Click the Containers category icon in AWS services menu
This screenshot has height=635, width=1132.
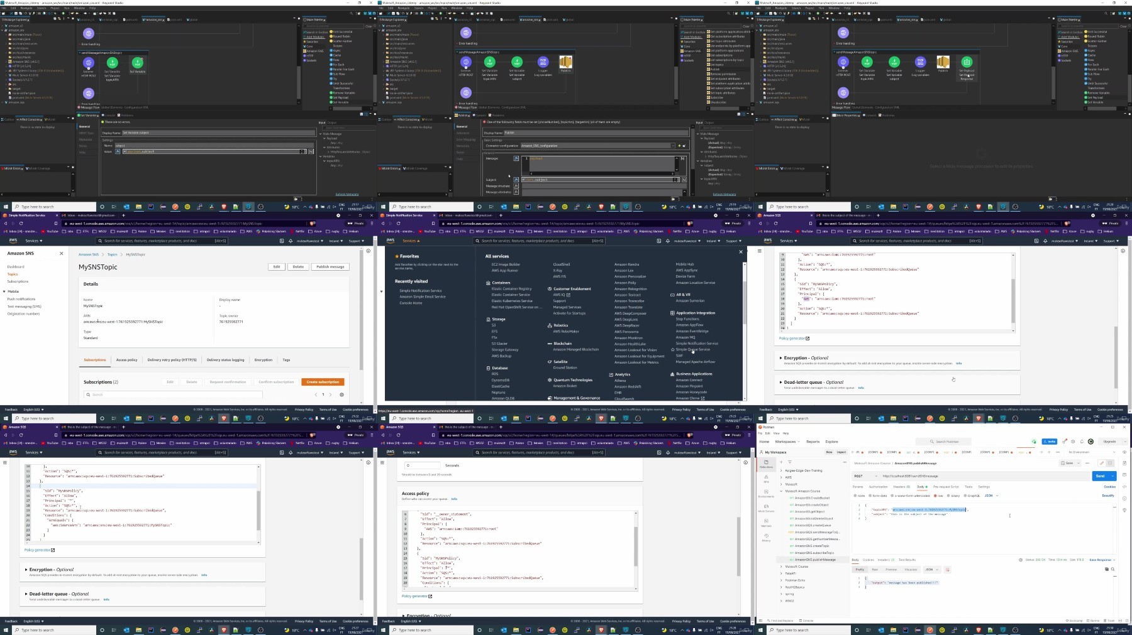[487, 283]
